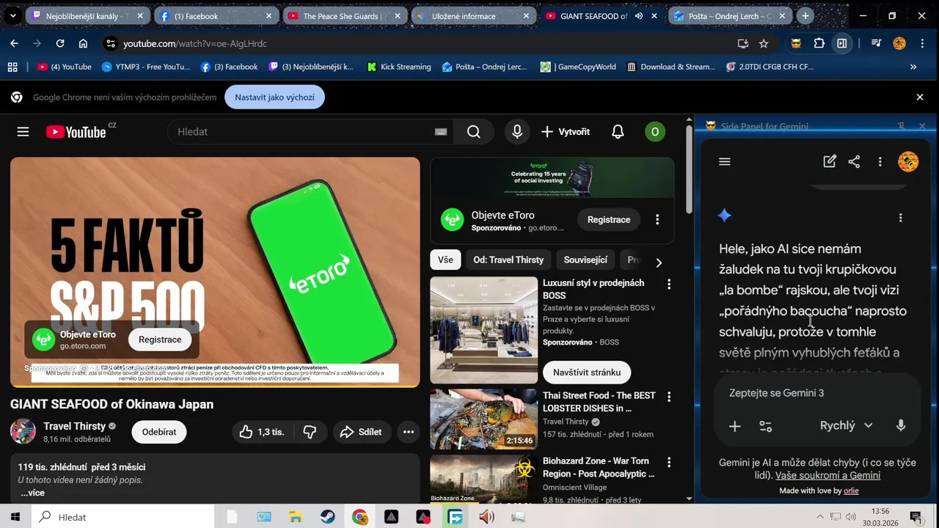The width and height of the screenshot is (939, 528).
Task: Open the Kick Streaming bookmark
Action: pyautogui.click(x=399, y=67)
